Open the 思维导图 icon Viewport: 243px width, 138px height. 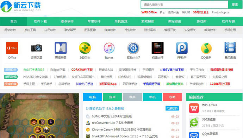61,48
